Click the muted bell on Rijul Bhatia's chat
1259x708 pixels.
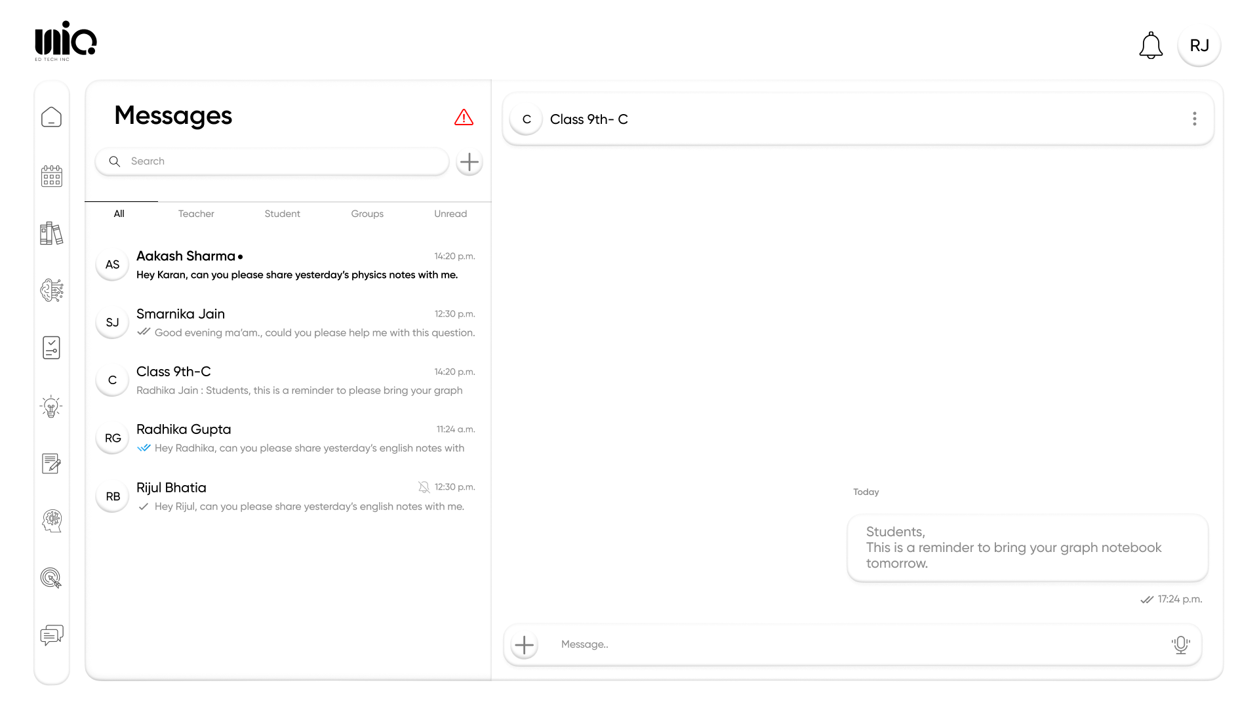click(424, 487)
